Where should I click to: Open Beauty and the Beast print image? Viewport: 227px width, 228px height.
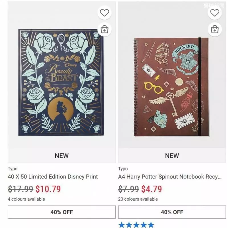[x=61, y=82]
